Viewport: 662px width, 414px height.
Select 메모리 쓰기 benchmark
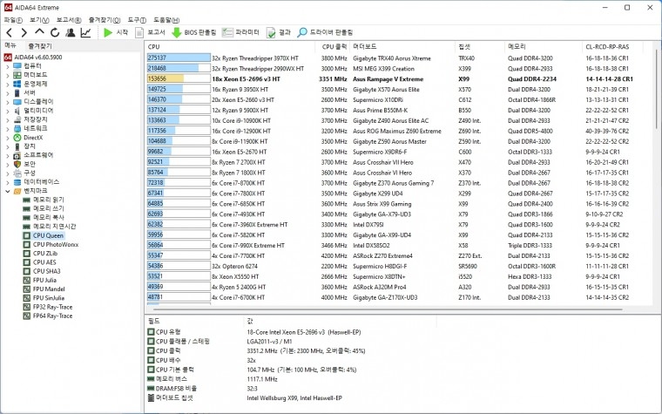49,208
